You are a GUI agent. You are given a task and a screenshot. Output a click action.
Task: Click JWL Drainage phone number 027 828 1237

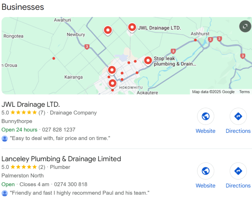59,130
